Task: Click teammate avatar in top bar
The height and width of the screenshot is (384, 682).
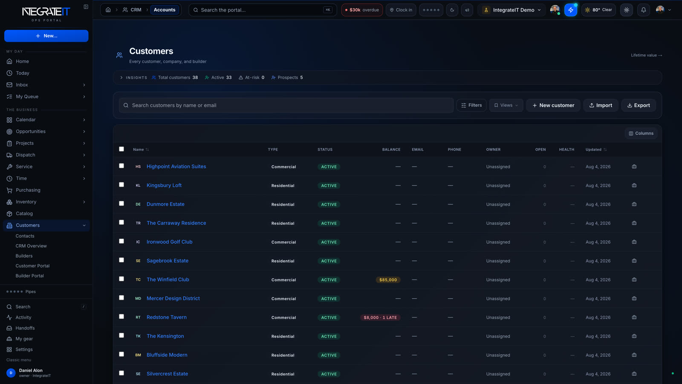Action: [555, 10]
